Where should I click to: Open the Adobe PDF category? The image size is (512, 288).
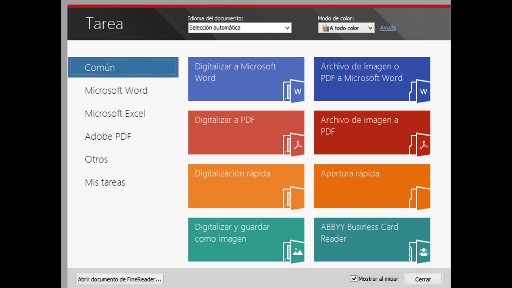[108, 136]
